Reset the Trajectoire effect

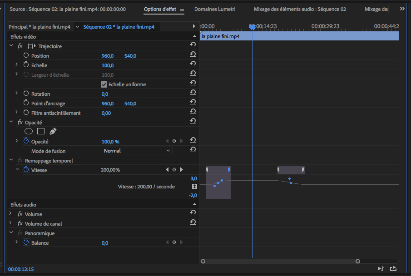click(193, 45)
